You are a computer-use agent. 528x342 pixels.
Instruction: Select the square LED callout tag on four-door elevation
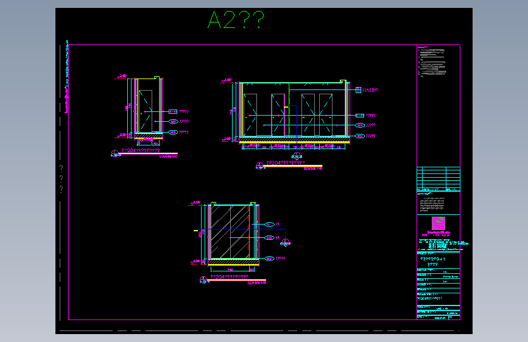point(358,90)
